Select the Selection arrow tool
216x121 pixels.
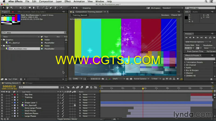click(4, 8)
